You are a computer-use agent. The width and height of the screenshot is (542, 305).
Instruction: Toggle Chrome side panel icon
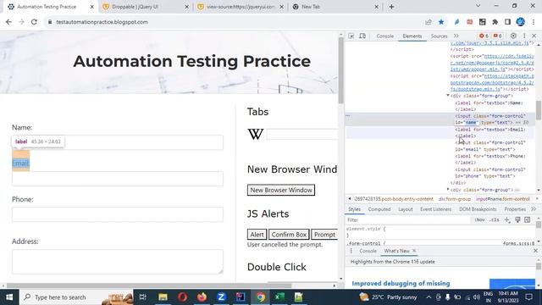coord(507,22)
